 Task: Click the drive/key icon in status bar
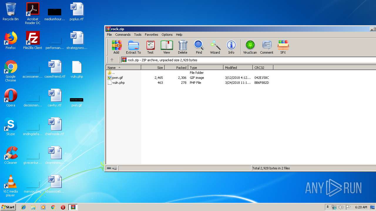click(112, 168)
